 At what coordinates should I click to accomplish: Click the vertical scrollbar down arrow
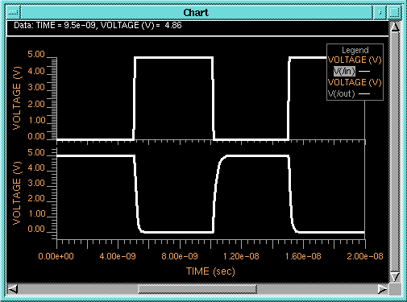tap(395, 277)
